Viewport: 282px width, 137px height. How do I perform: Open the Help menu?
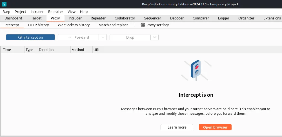tap(84, 12)
